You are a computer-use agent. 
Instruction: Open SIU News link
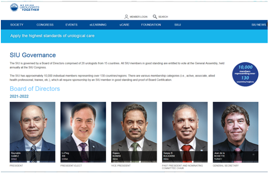[259, 25]
